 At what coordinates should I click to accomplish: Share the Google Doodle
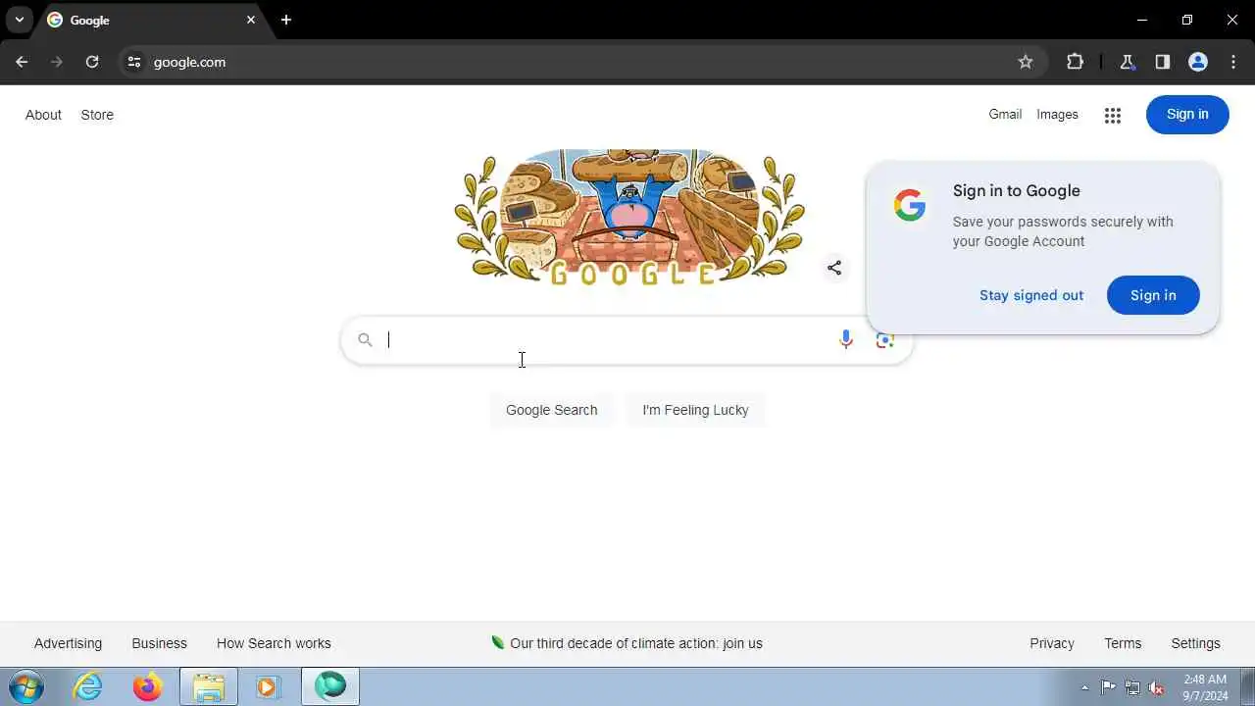(x=834, y=267)
